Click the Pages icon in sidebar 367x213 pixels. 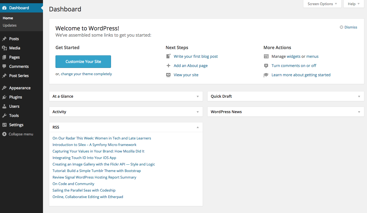[4, 57]
